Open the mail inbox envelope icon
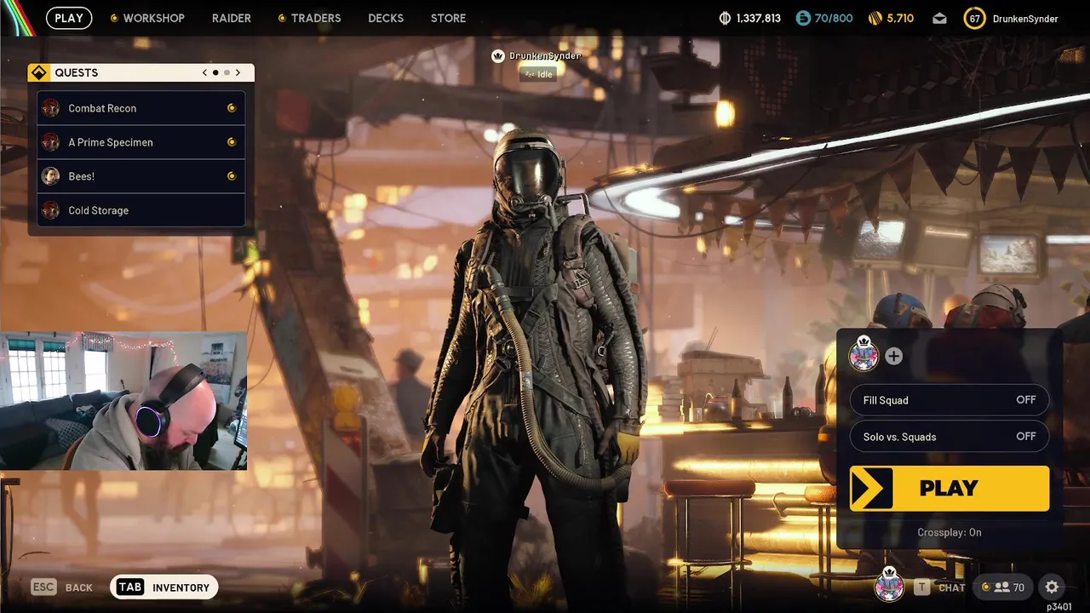 (939, 18)
